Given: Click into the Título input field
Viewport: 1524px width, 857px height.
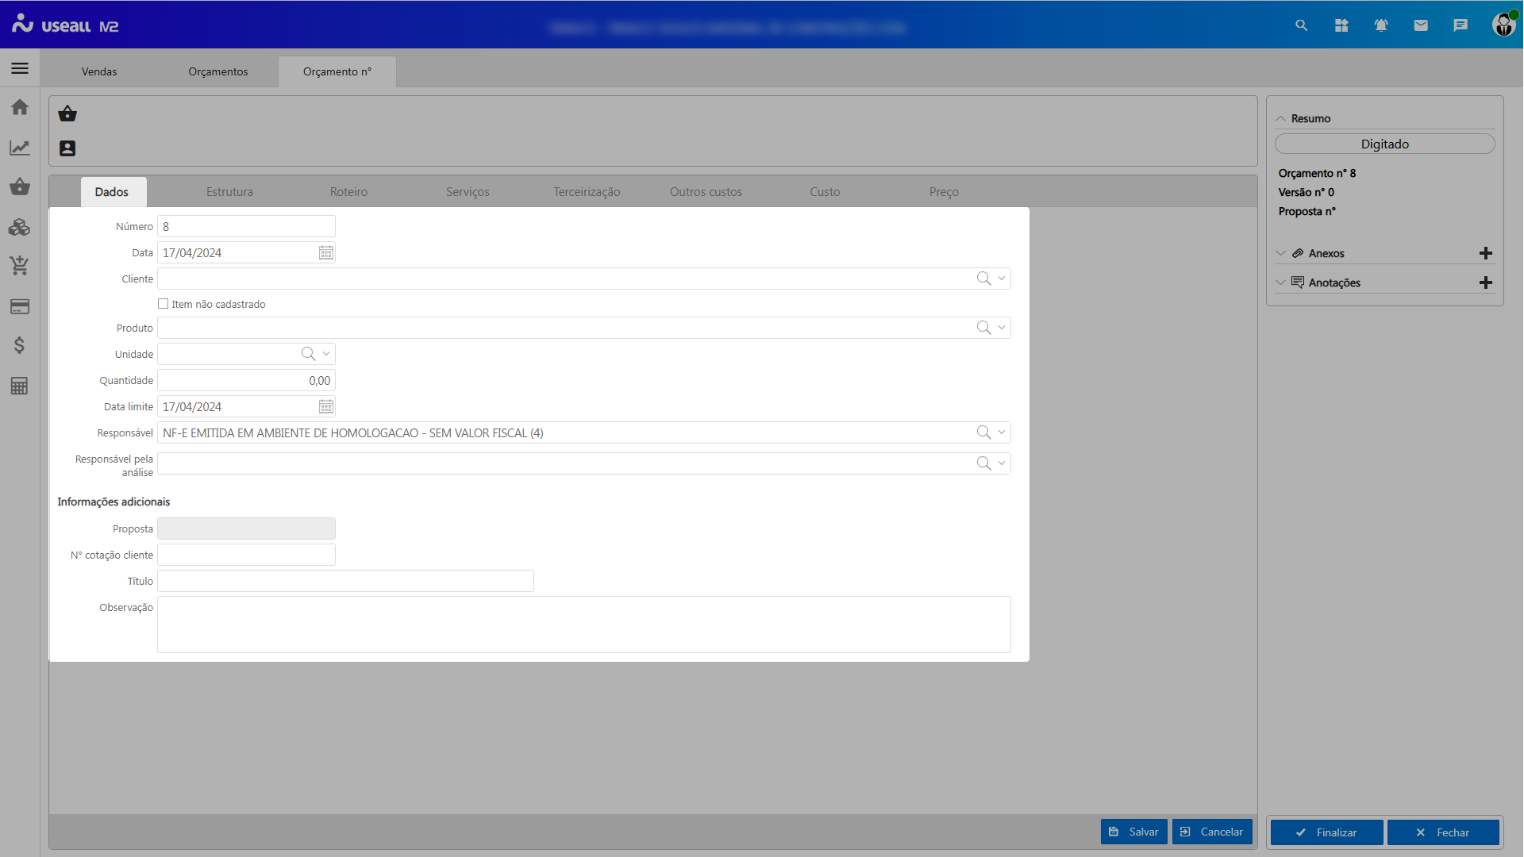Looking at the screenshot, I should tap(345, 581).
